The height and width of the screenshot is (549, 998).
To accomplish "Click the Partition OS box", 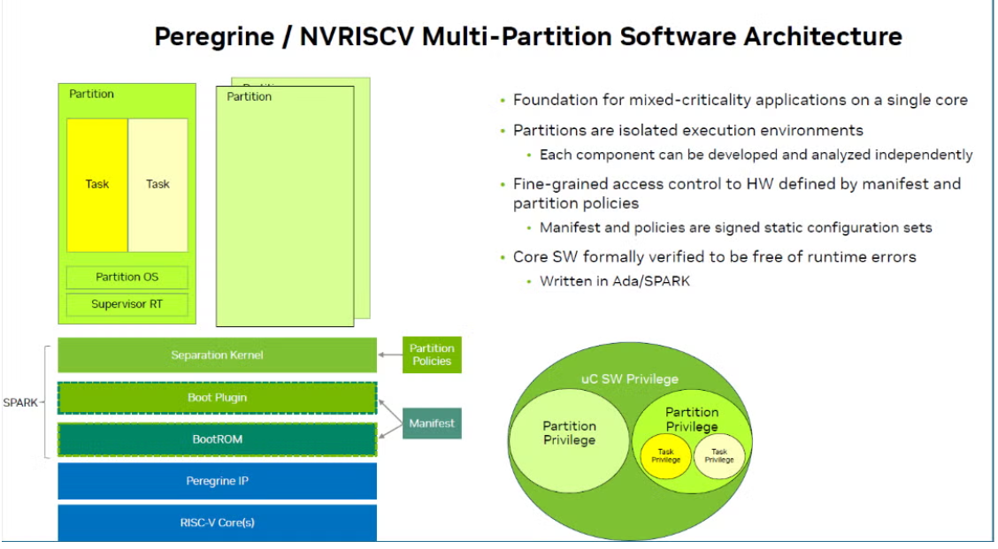I will [127, 277].
